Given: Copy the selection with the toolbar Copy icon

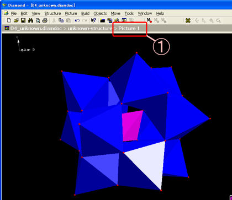Looking at the screenshot, I should coord(61,20).
